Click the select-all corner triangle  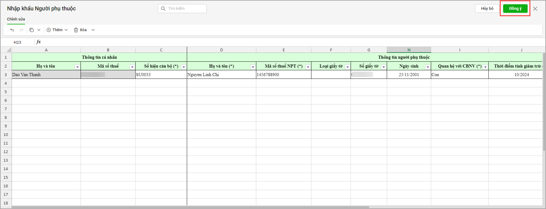[x=9, y=50]
